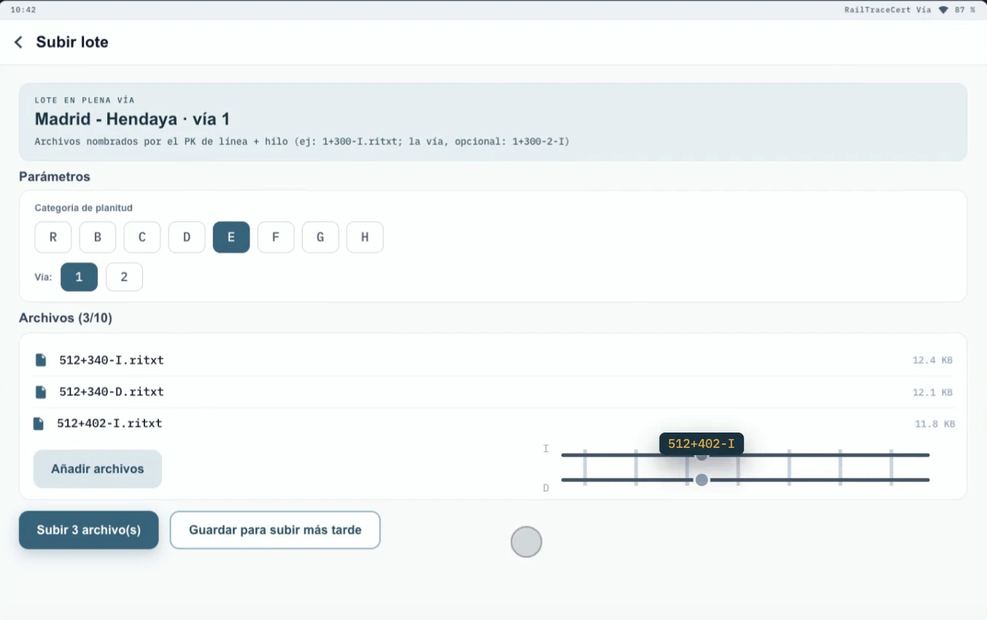This screenshot has width=987, height=620.
Task: Click the 10:42 clock in status bar
Action: point(23,10)
